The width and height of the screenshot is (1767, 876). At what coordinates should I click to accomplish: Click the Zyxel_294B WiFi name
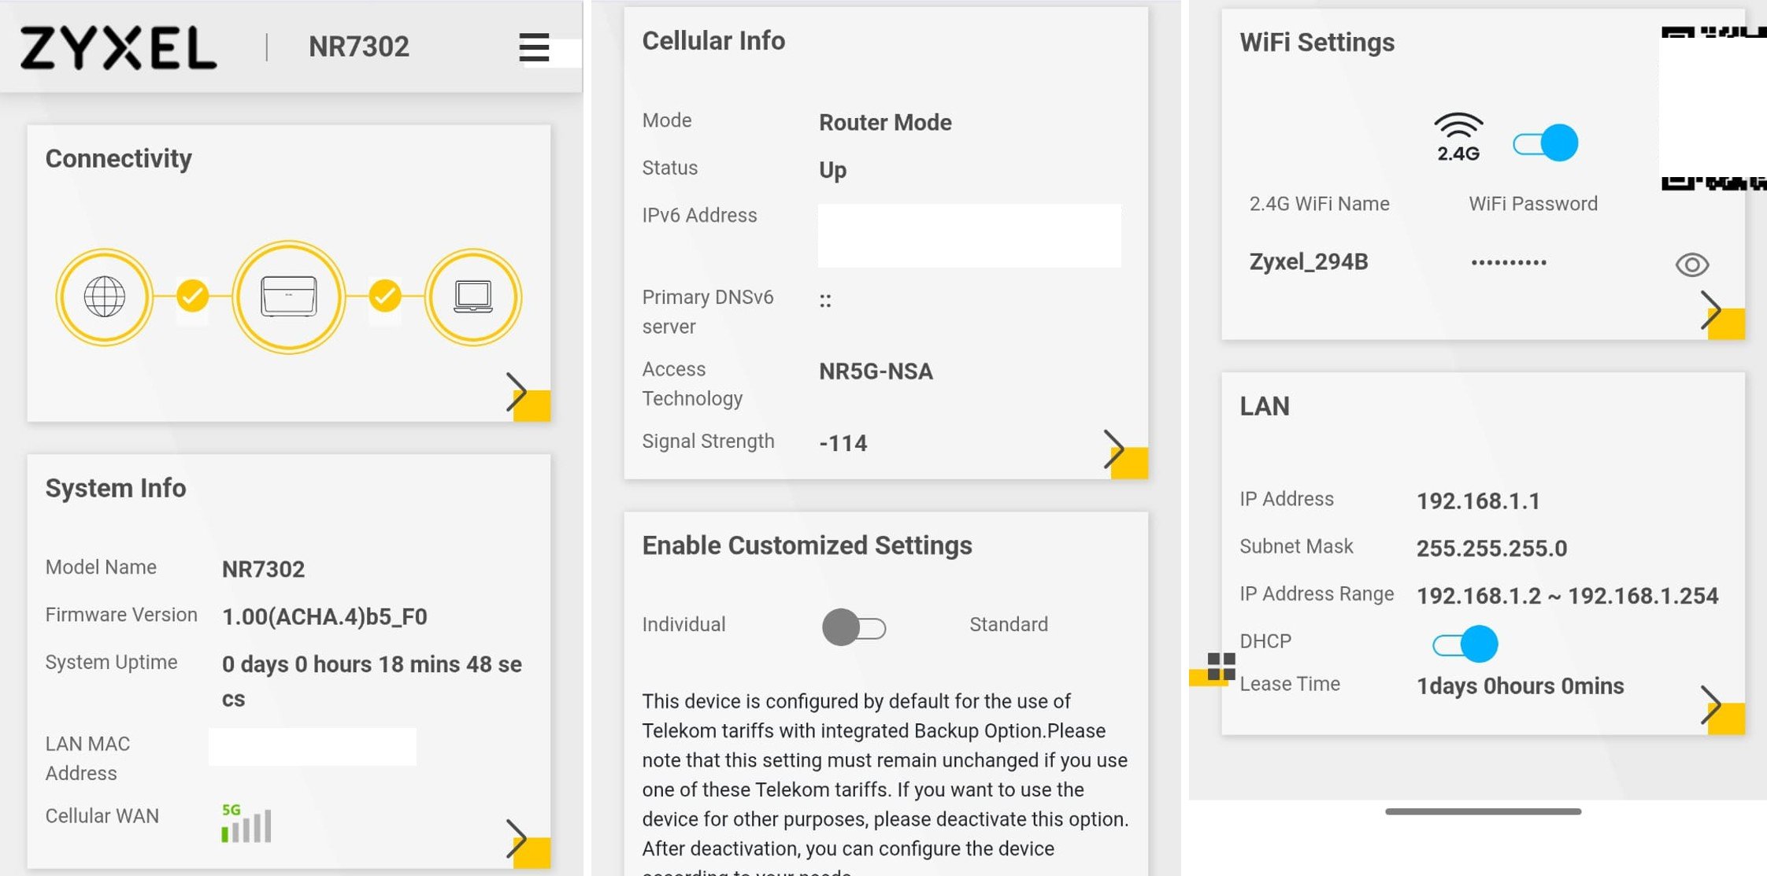pos(1308,262)
